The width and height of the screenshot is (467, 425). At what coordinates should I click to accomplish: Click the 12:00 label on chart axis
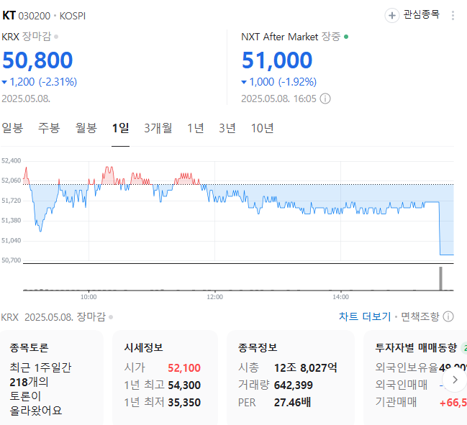pyautogui.click(x=214, y=297)
